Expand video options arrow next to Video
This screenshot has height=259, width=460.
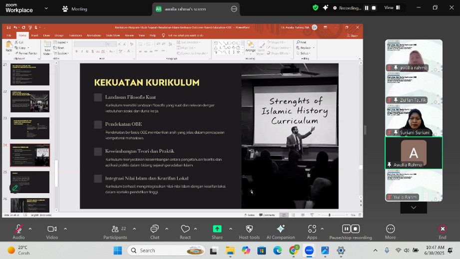tap(65, 229)
